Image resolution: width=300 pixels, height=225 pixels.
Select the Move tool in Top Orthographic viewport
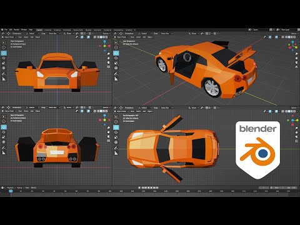click(116, 127)
